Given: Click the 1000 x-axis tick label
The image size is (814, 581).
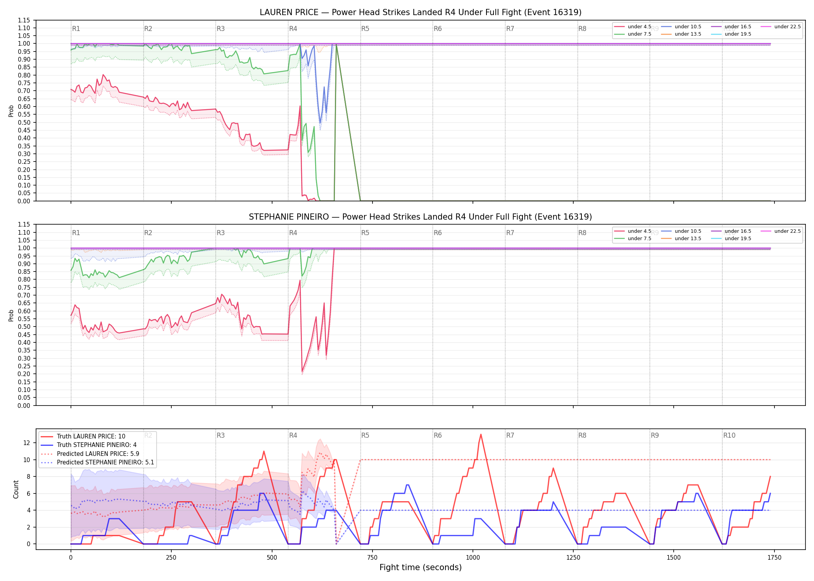Looking at the screenshot, I should (x=473, y=558).
